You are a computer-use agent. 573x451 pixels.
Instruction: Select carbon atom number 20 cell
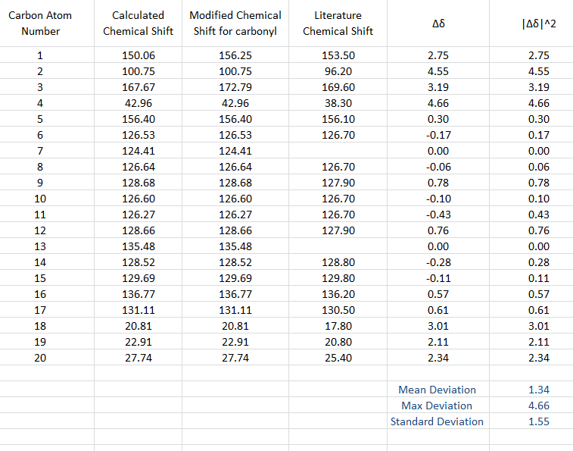(x=40, y=358)
